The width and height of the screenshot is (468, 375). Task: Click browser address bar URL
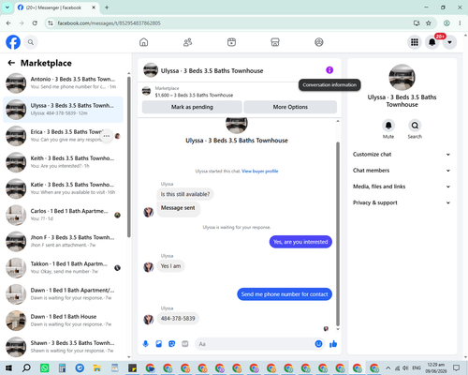pyautogui.click(x=109, y=23)
